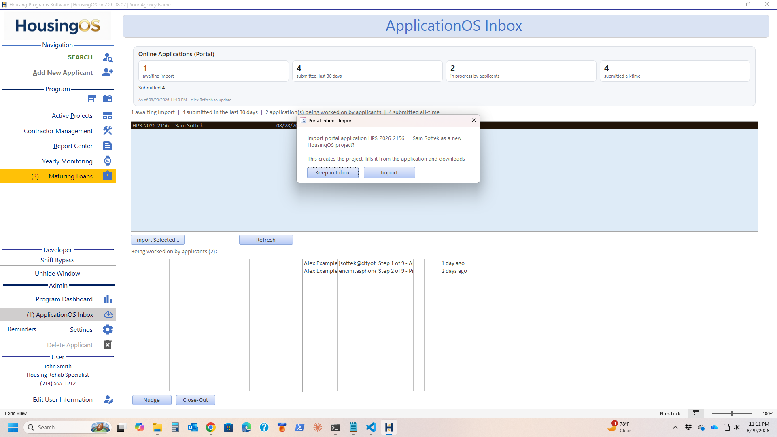Open Add New Applicant link
777x437 pixels.
pos(63,73)
